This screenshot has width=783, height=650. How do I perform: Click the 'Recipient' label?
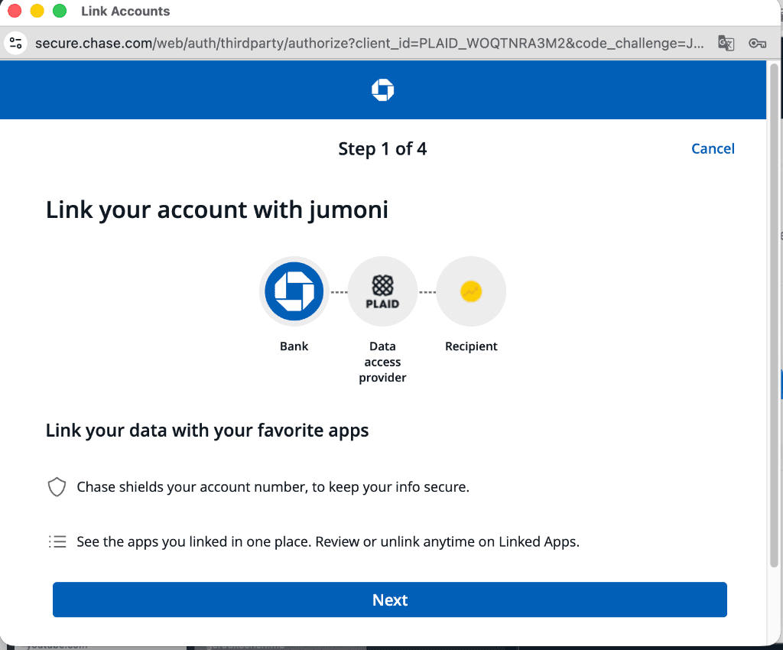(471, 346)
